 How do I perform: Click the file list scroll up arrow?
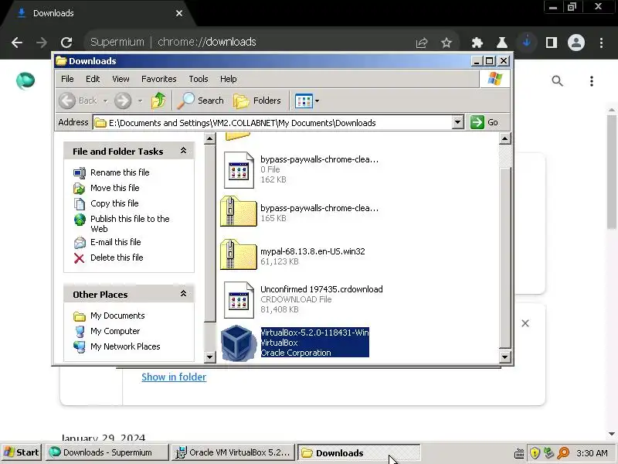(x=505, y=138)
